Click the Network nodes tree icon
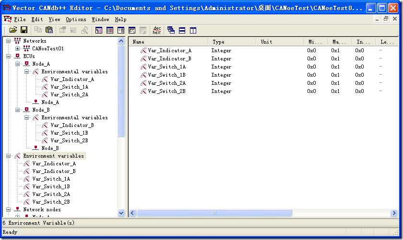The image size is (403, 240). [17, 209]
